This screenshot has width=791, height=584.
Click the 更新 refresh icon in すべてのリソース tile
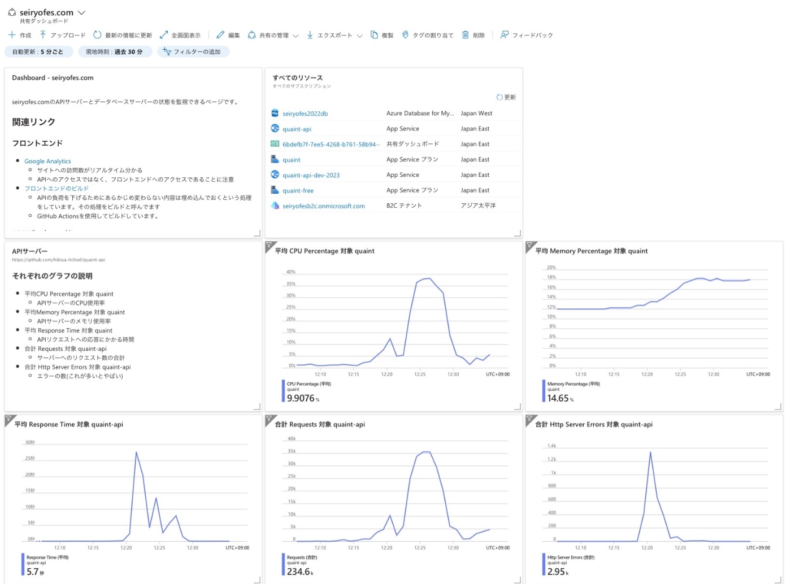click(499, 97)
